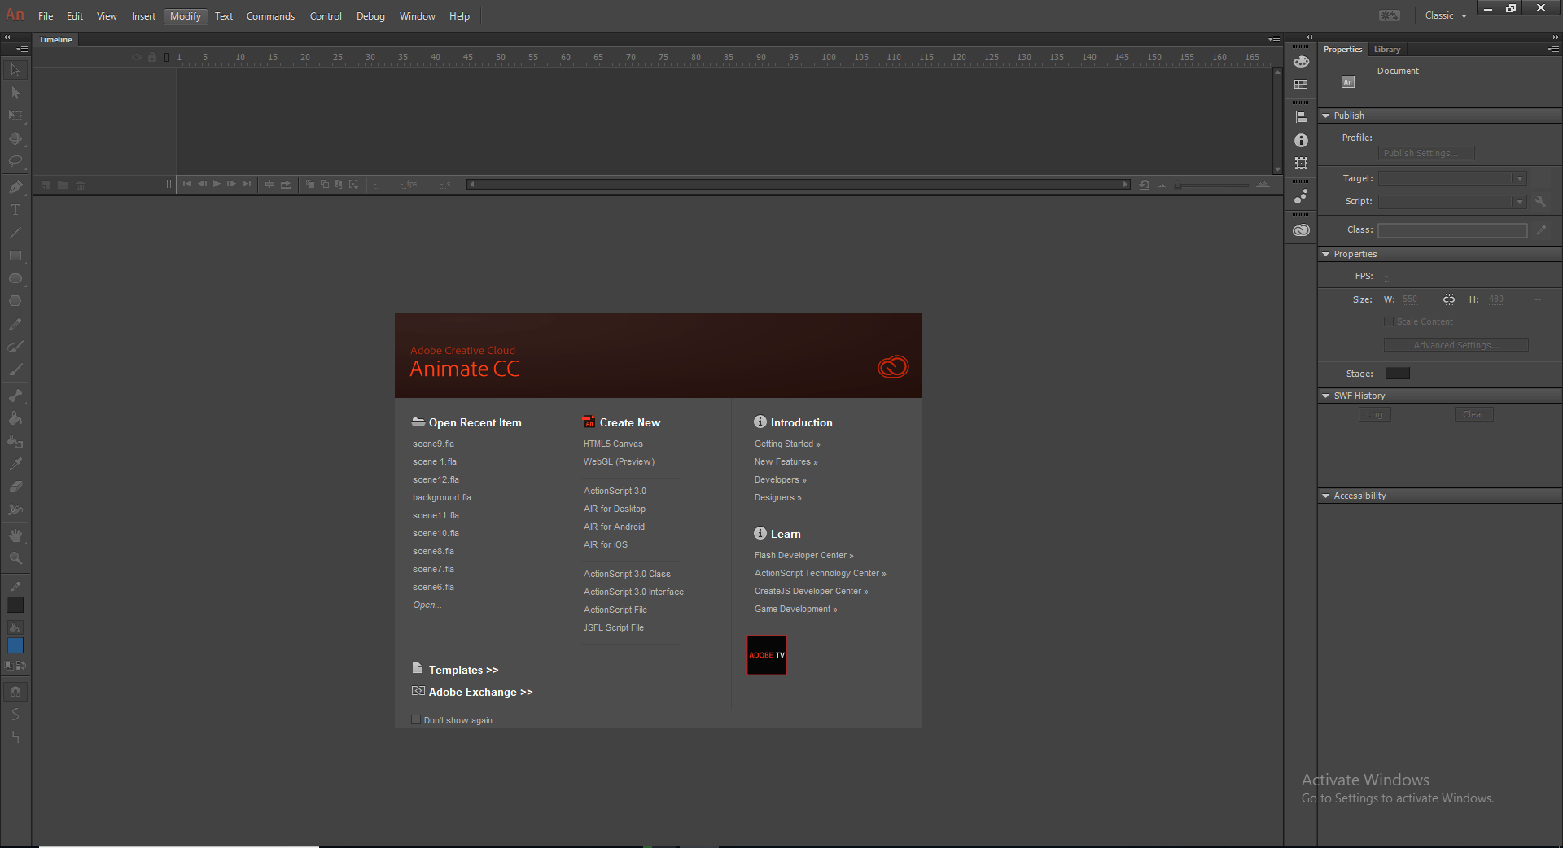Open the Insert menu
This screenshot has width=1563, height=848.
tap(143, 16)
